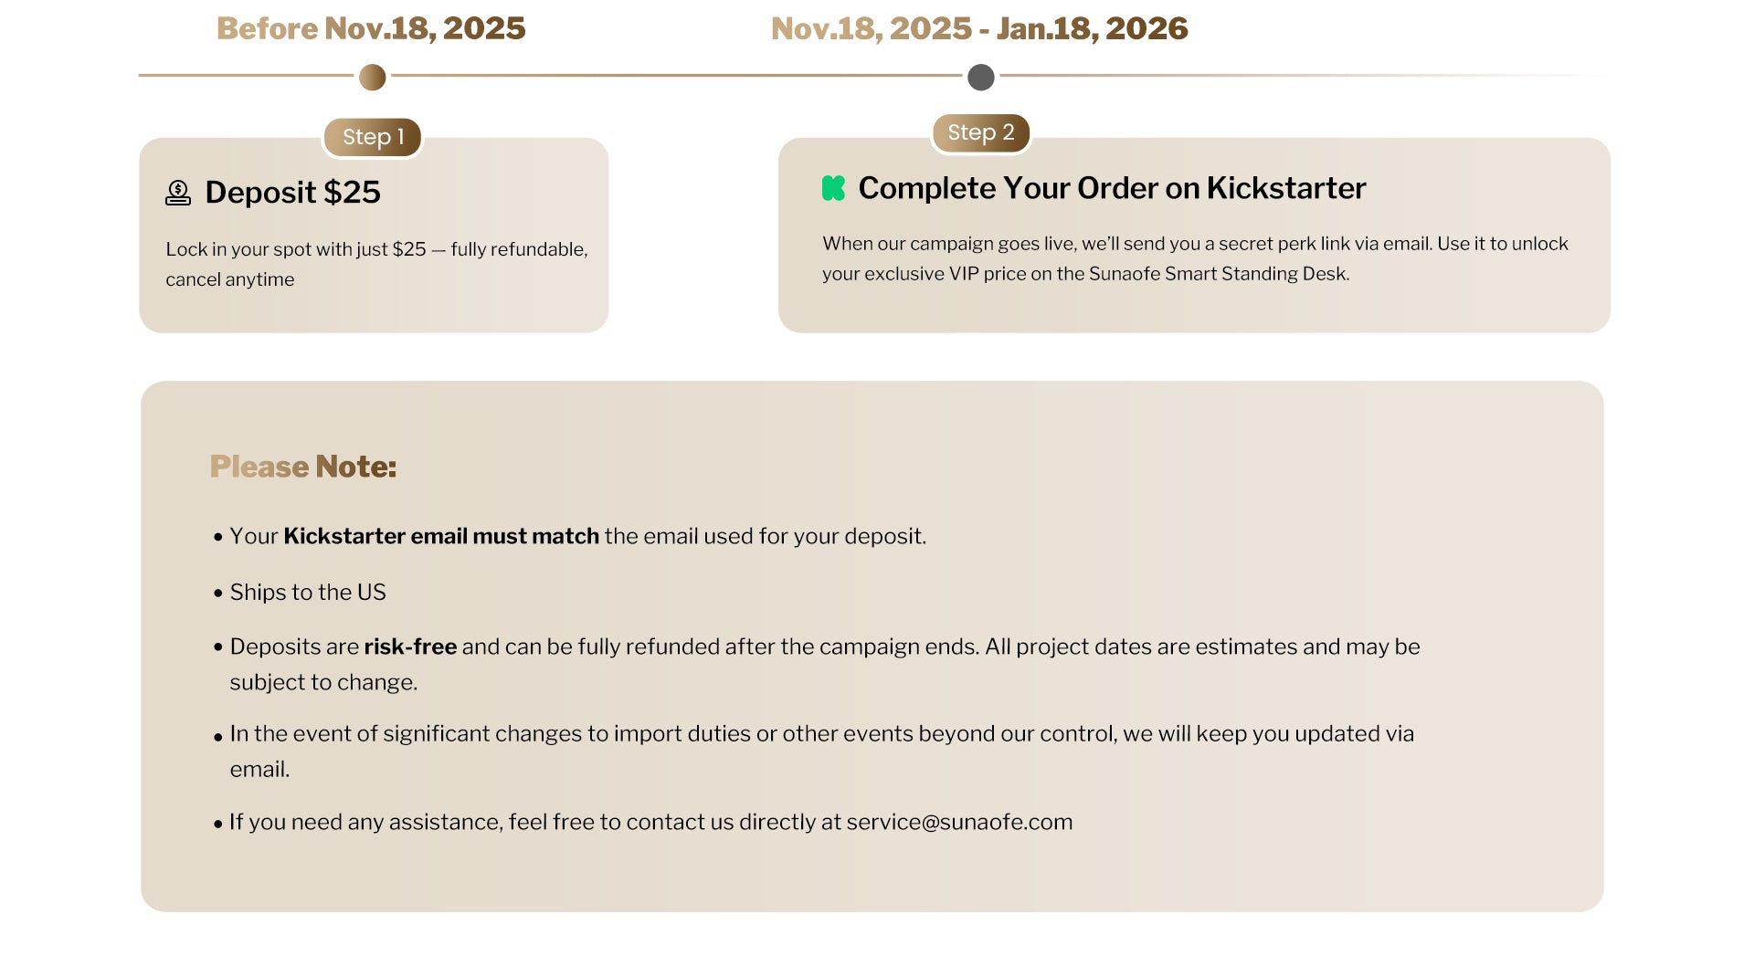Click the bold 'risk-free' text
1754x967 pixels.
coord(410,646)
